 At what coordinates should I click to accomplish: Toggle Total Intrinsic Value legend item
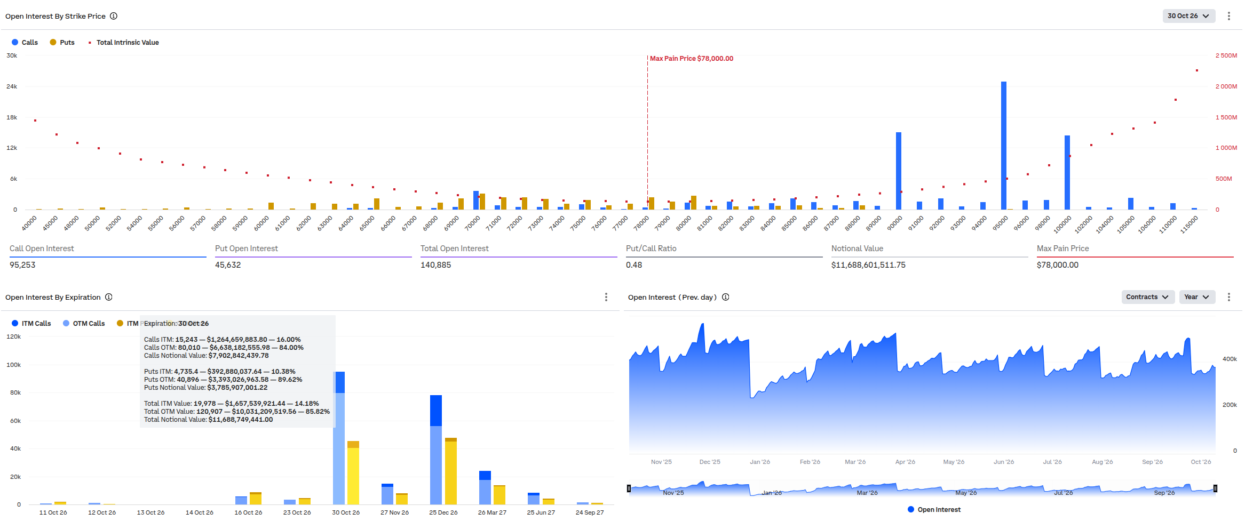coord(123,42)
